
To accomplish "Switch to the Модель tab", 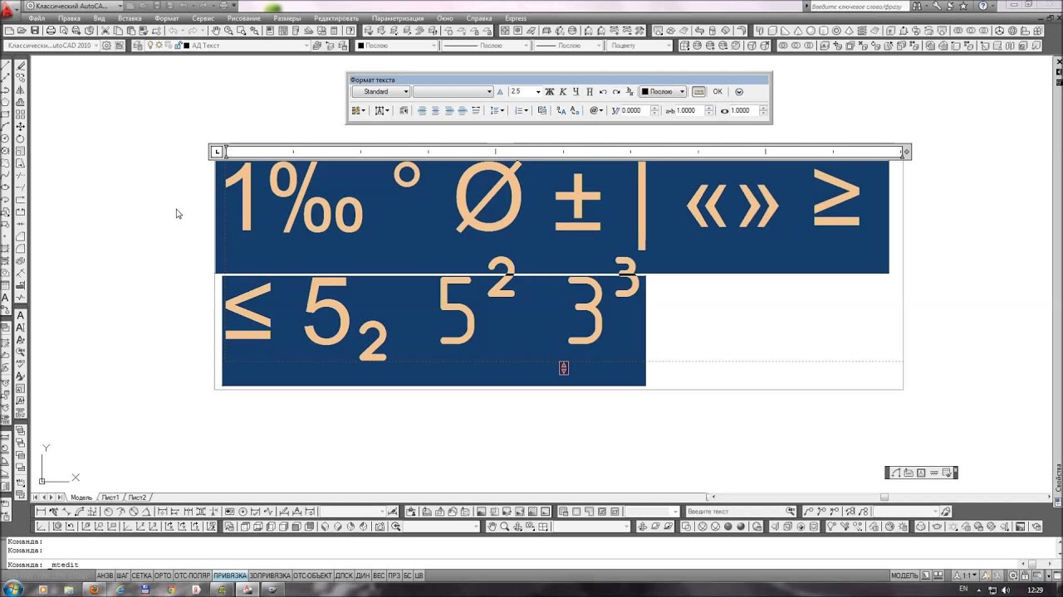I will point(81,498).
